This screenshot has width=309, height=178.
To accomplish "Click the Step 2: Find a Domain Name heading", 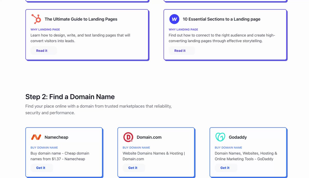I will 70,97.
